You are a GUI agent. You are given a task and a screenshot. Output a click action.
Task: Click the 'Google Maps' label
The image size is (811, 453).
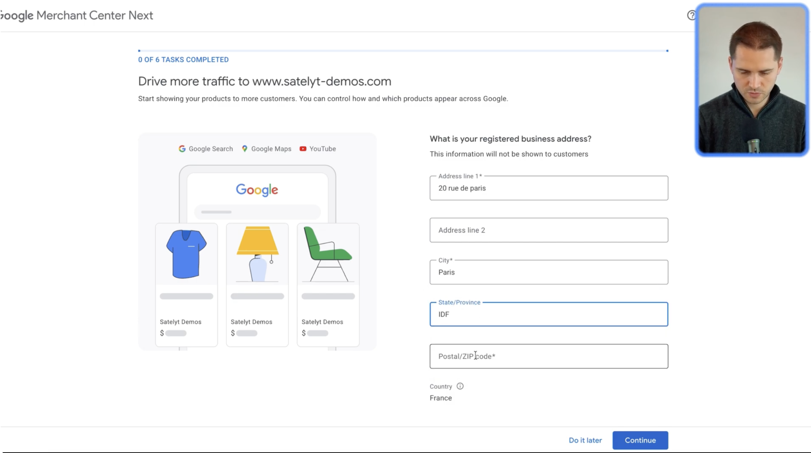coord(271,149)
